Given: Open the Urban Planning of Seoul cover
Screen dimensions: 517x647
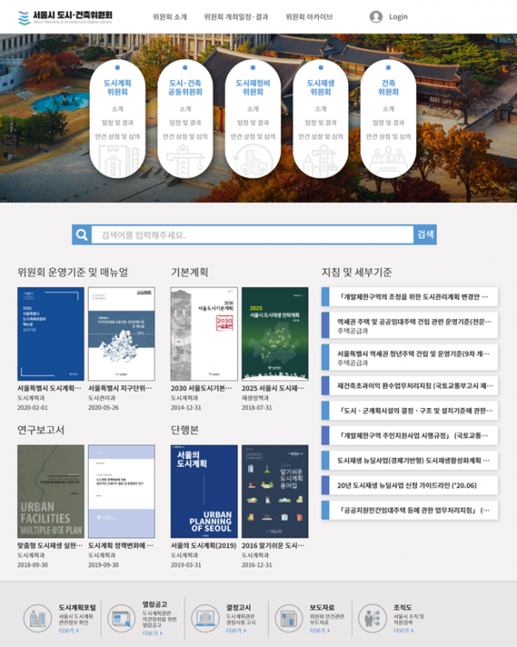Looking at the screenshot, I should pos(204,492).
